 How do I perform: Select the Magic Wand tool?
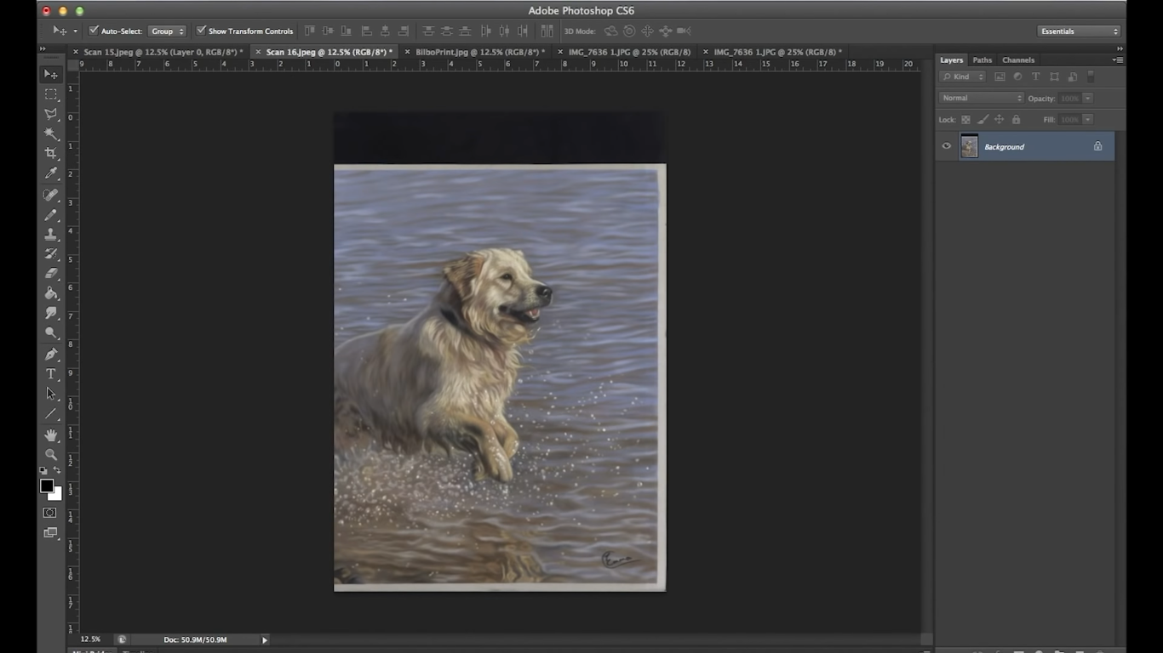51,133
